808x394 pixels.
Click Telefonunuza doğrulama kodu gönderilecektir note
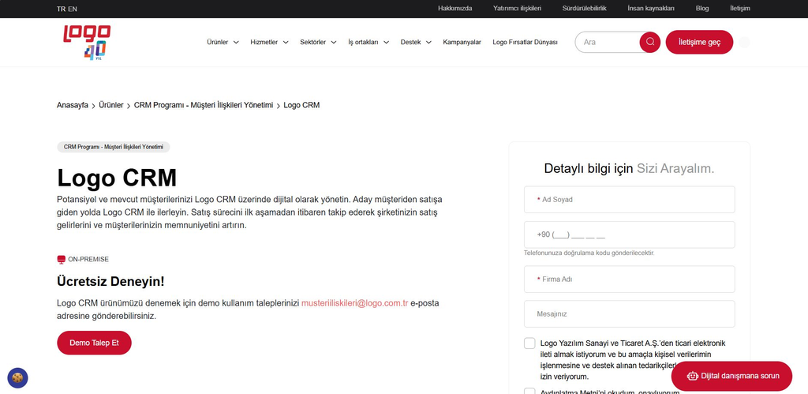point(589,253)
